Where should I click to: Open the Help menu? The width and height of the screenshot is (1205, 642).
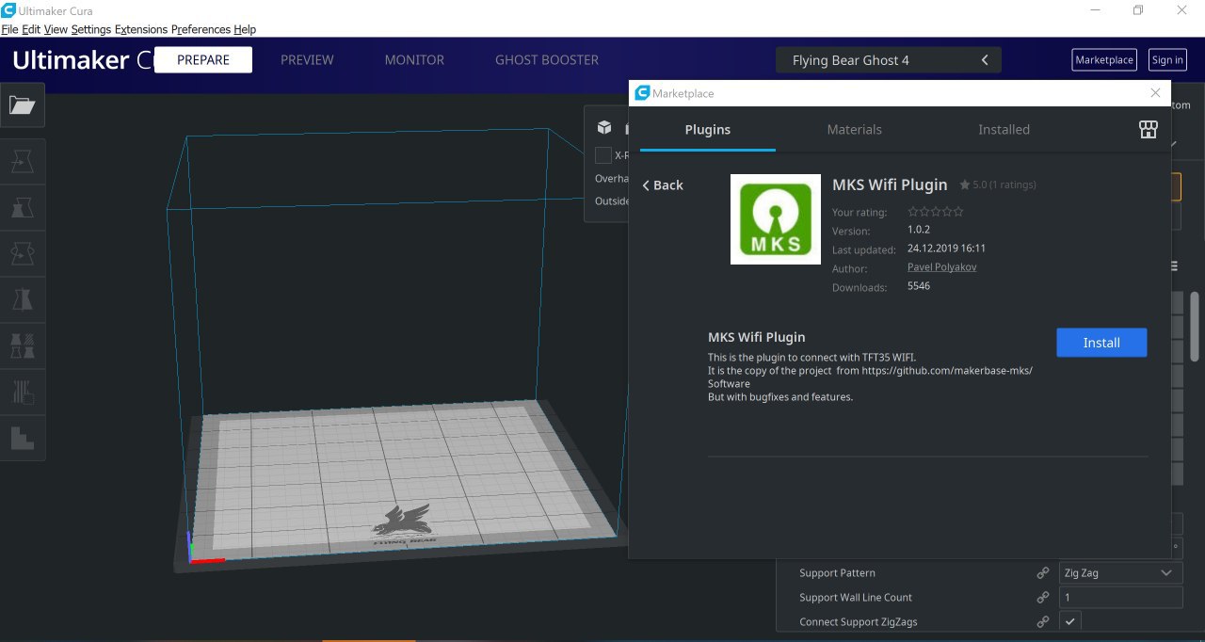(245, 29)
